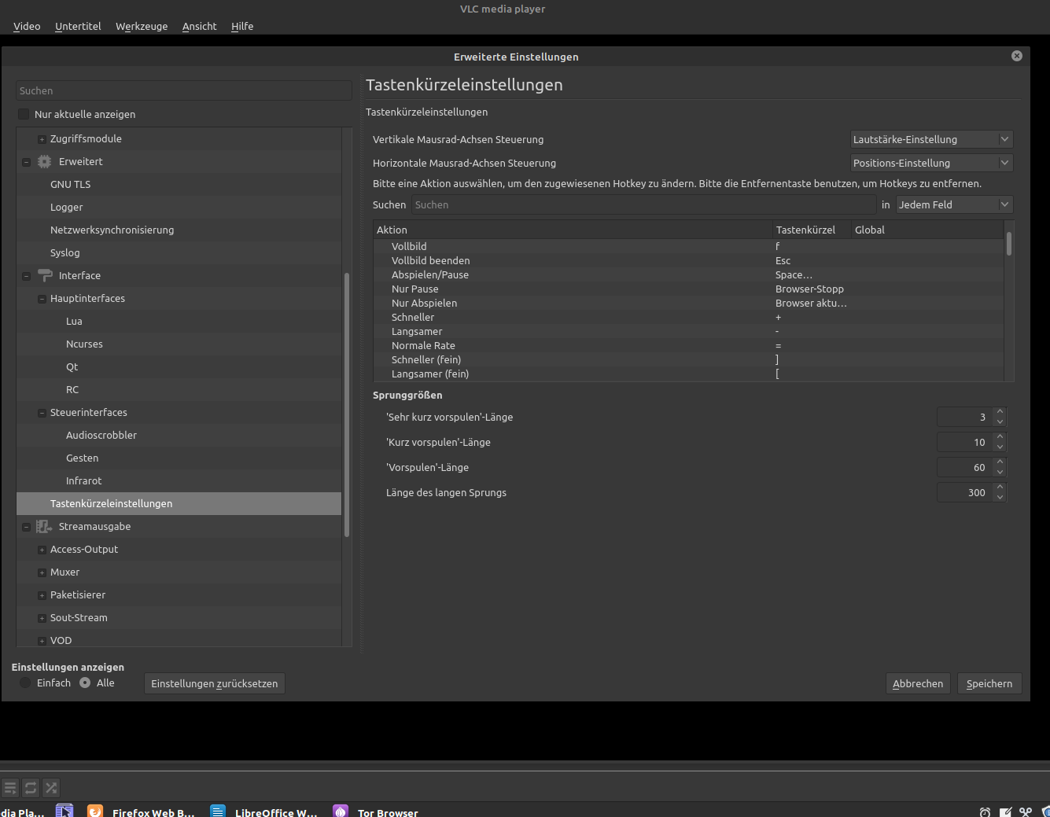Image resolution: width=1050 pixels, height=817 pixels.
Task: Collapse the Streamausgabe tree node
Action: click(x=26, y=527)
